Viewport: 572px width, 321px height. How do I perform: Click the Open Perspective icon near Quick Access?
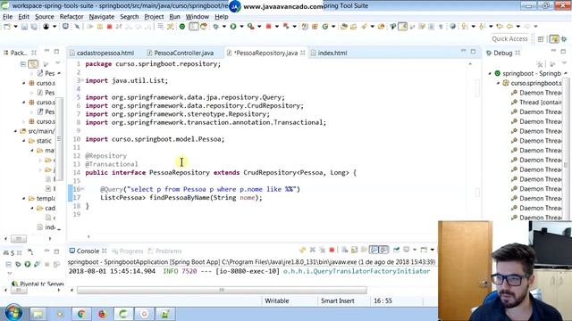coord(541,39)
